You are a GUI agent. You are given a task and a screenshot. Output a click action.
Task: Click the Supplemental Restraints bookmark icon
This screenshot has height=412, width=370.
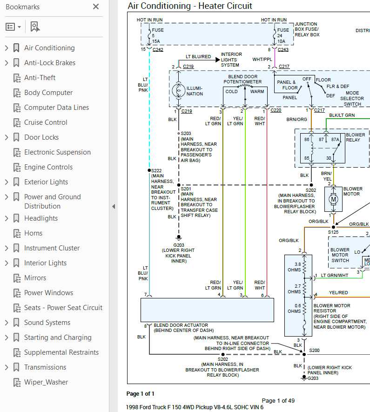[x=17, y=352]
